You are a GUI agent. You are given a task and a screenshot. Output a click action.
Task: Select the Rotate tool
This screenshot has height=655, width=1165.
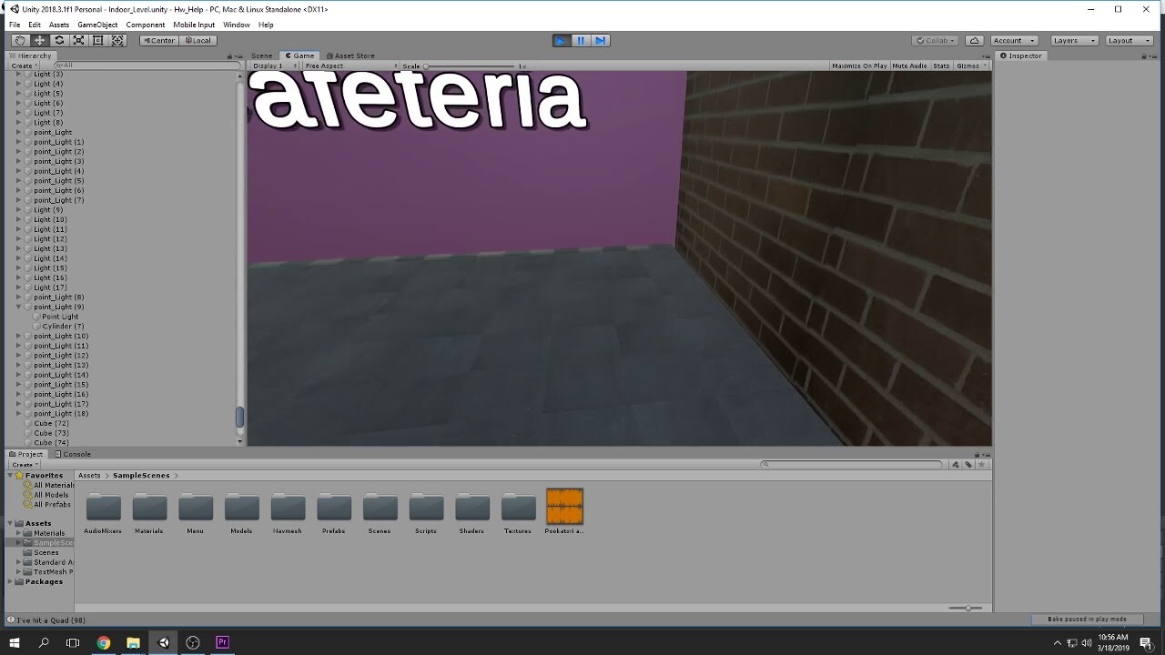[59, 40]
